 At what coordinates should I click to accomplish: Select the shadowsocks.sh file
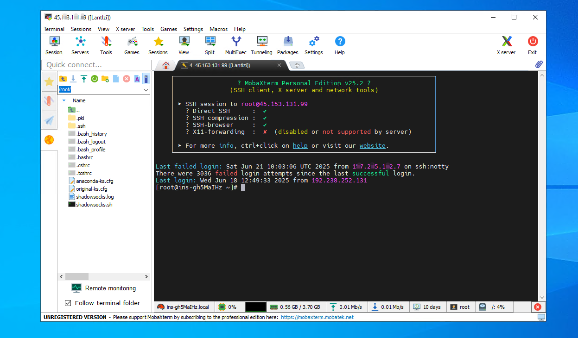(94, 205)
